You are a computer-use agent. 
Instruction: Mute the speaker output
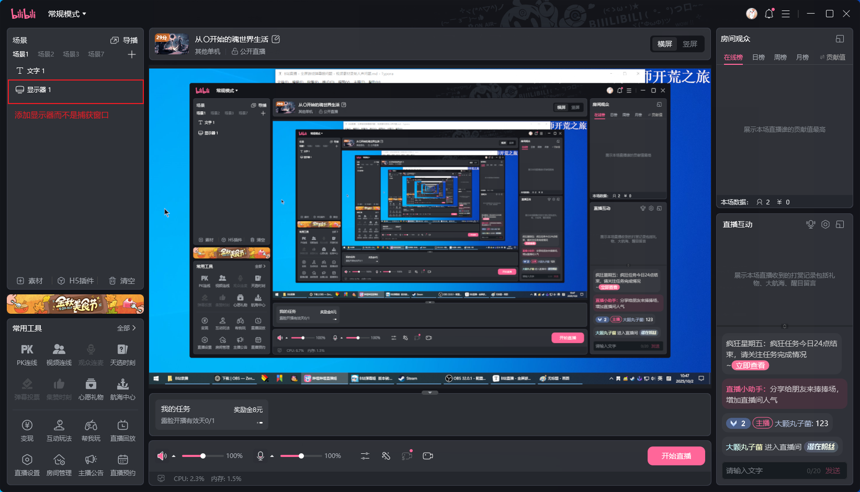[x=162, y=456]
